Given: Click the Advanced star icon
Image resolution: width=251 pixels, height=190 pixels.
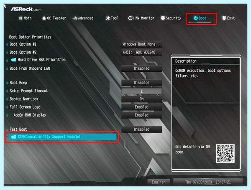Looking at the screenshot, I should coord(76,18).
